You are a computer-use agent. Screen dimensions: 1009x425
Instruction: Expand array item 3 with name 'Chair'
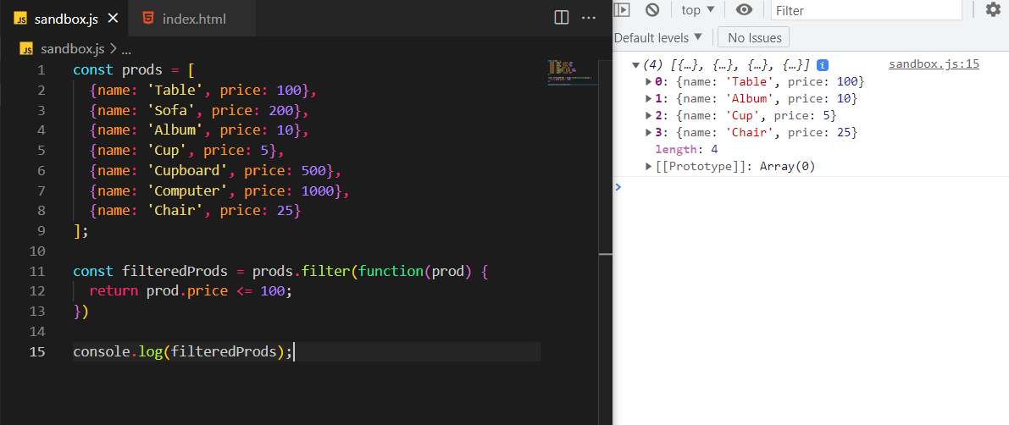coord(649,132)
